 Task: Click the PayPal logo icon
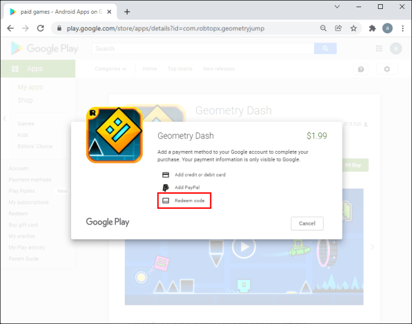coord(166,187)
